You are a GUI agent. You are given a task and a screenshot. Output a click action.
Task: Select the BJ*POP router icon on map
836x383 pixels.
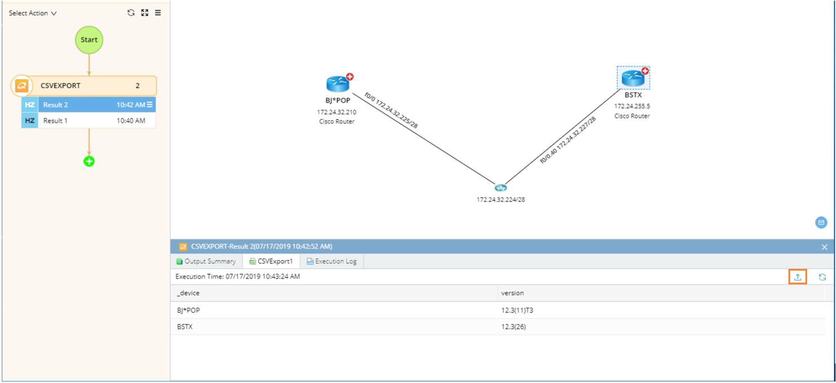tap(338, 84)
